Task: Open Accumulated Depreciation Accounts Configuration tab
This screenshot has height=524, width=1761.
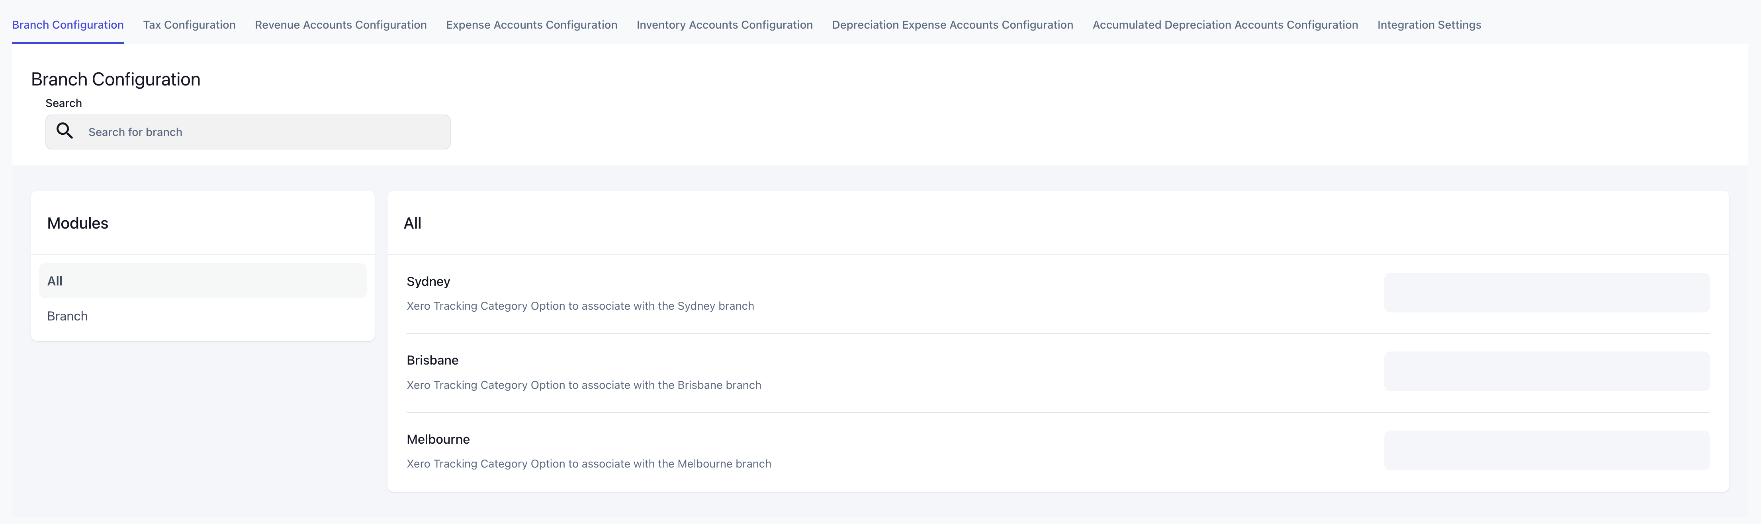Action: 1225,25
